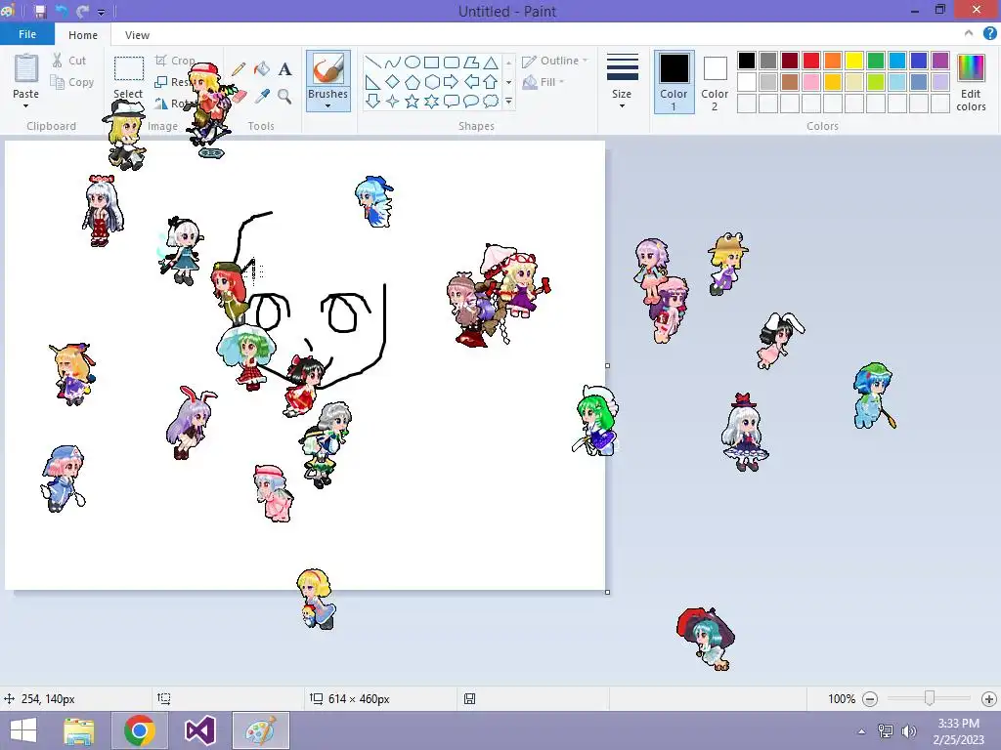This screenshot has width=1001, height=750.
Task: Choose the Hexagon shape
Action: click(431, 82)
